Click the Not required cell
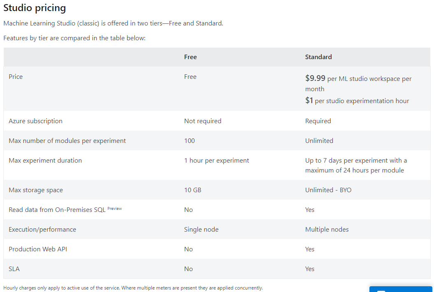The image size is (434, 292). [x=202, y=121]
